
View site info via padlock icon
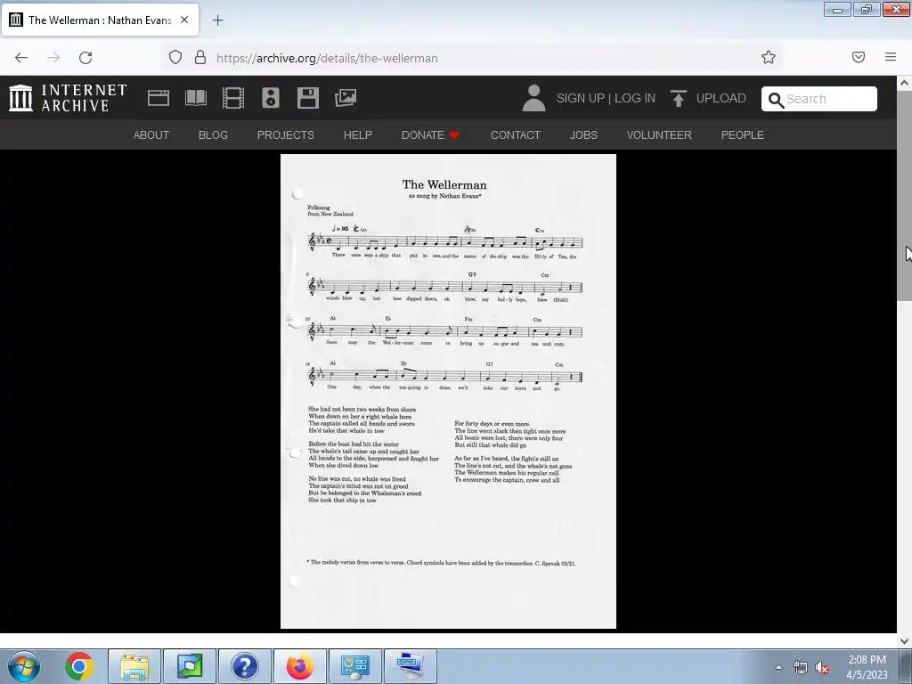tap(200, 57)
